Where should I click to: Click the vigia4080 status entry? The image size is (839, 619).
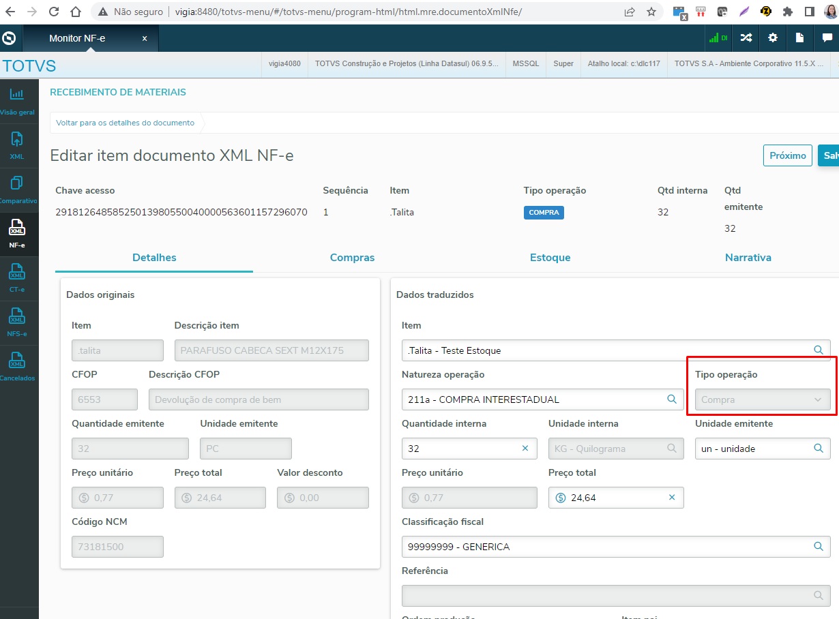[284, 63]
